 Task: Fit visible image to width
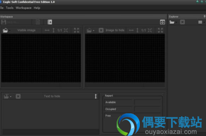coord(47,30)
